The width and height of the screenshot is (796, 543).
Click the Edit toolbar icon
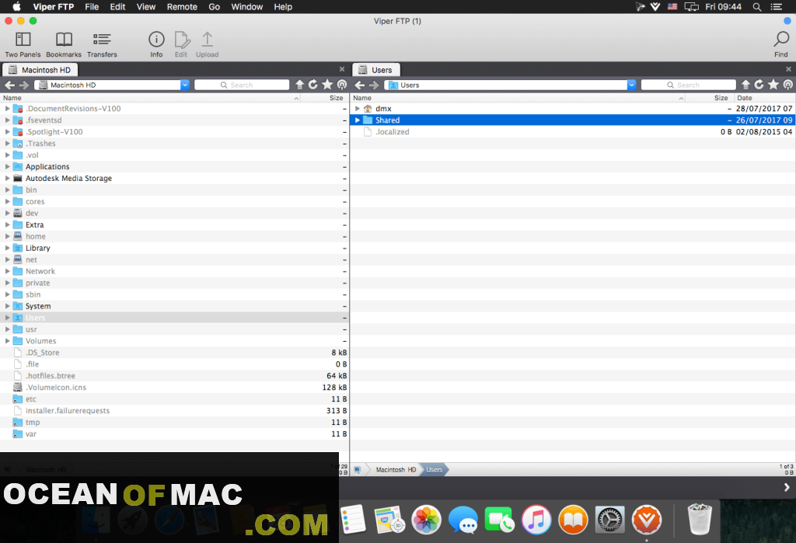tap(181, 44)
